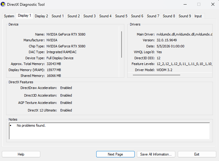Select the Sound 5 tab
This screenshot has width=219, height=161.
(121, 16)
